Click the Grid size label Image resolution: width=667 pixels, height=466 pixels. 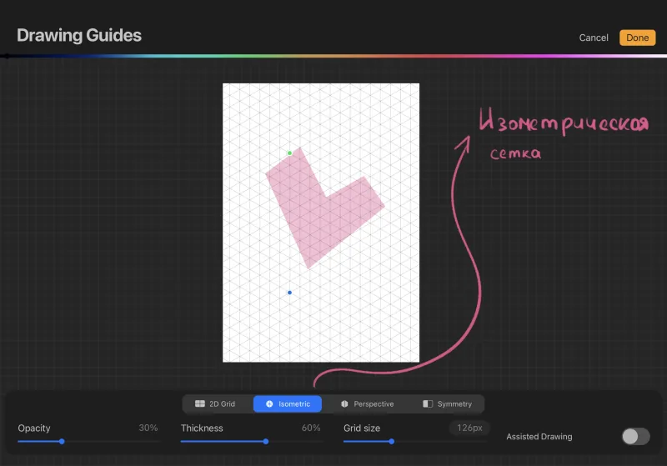[x=362, y=428]
